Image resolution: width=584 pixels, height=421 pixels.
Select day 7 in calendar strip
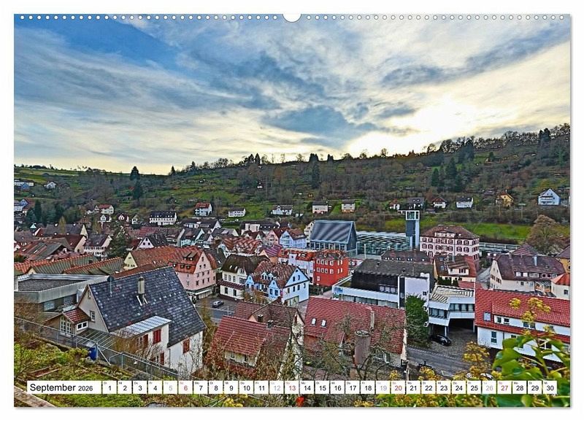pyautogui.click(x=201, y=387)
